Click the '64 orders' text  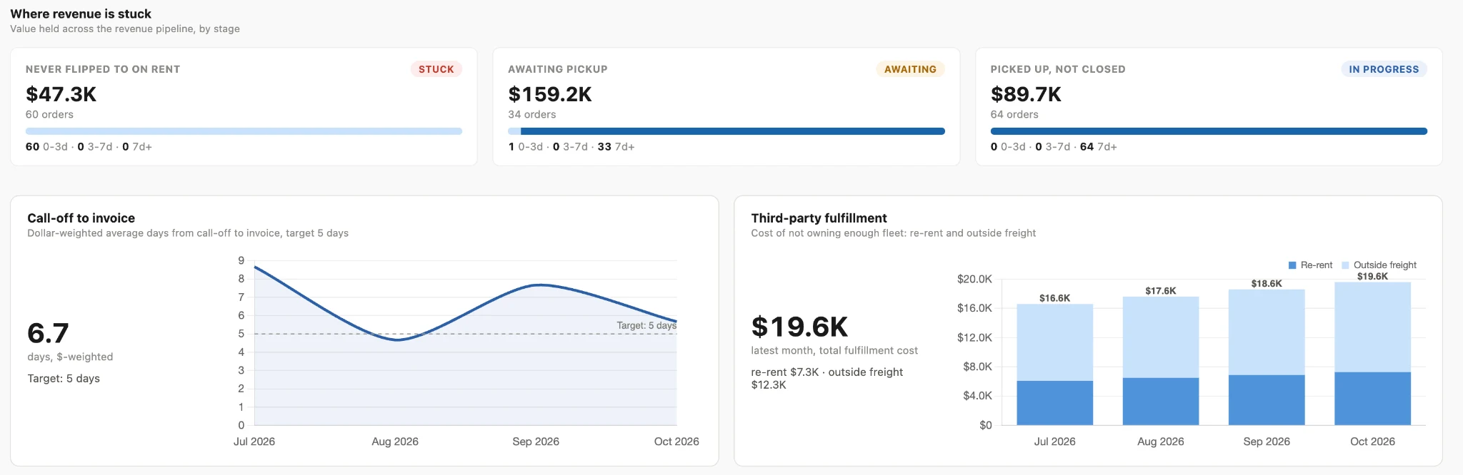(x=1014, y=114)
